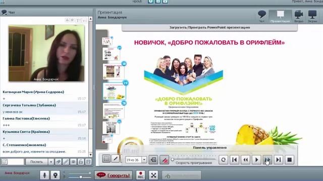
Task: Start presentation playback
Action: 256,159
